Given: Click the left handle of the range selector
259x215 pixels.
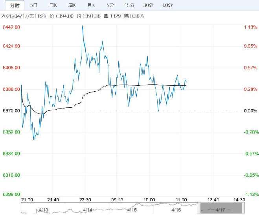Looking at the screenshot, I should (199, 207).
